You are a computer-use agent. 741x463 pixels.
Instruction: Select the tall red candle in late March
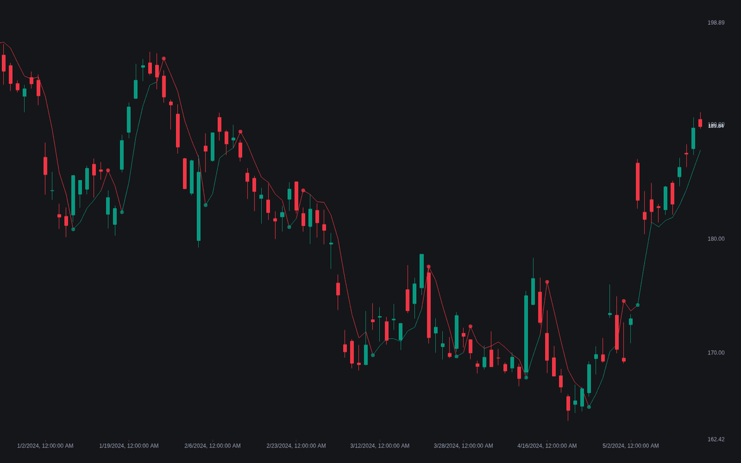[429, 305]
